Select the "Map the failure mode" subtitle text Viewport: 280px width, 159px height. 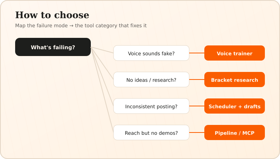pyautogui.click(x=41, y=25)
